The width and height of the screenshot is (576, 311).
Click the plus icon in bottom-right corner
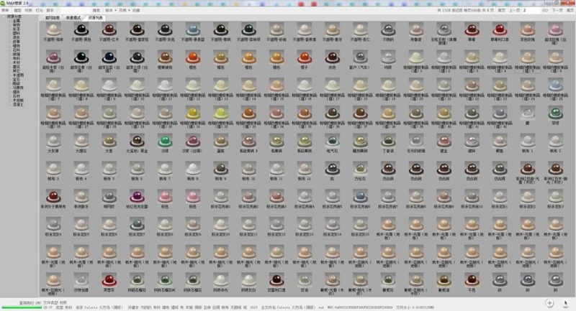549,303
